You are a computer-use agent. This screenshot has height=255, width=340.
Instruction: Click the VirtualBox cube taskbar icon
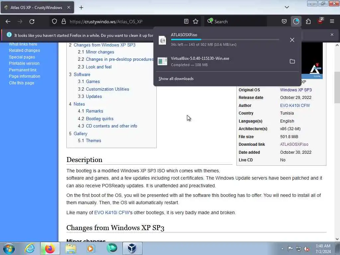(x=132, y=248)
